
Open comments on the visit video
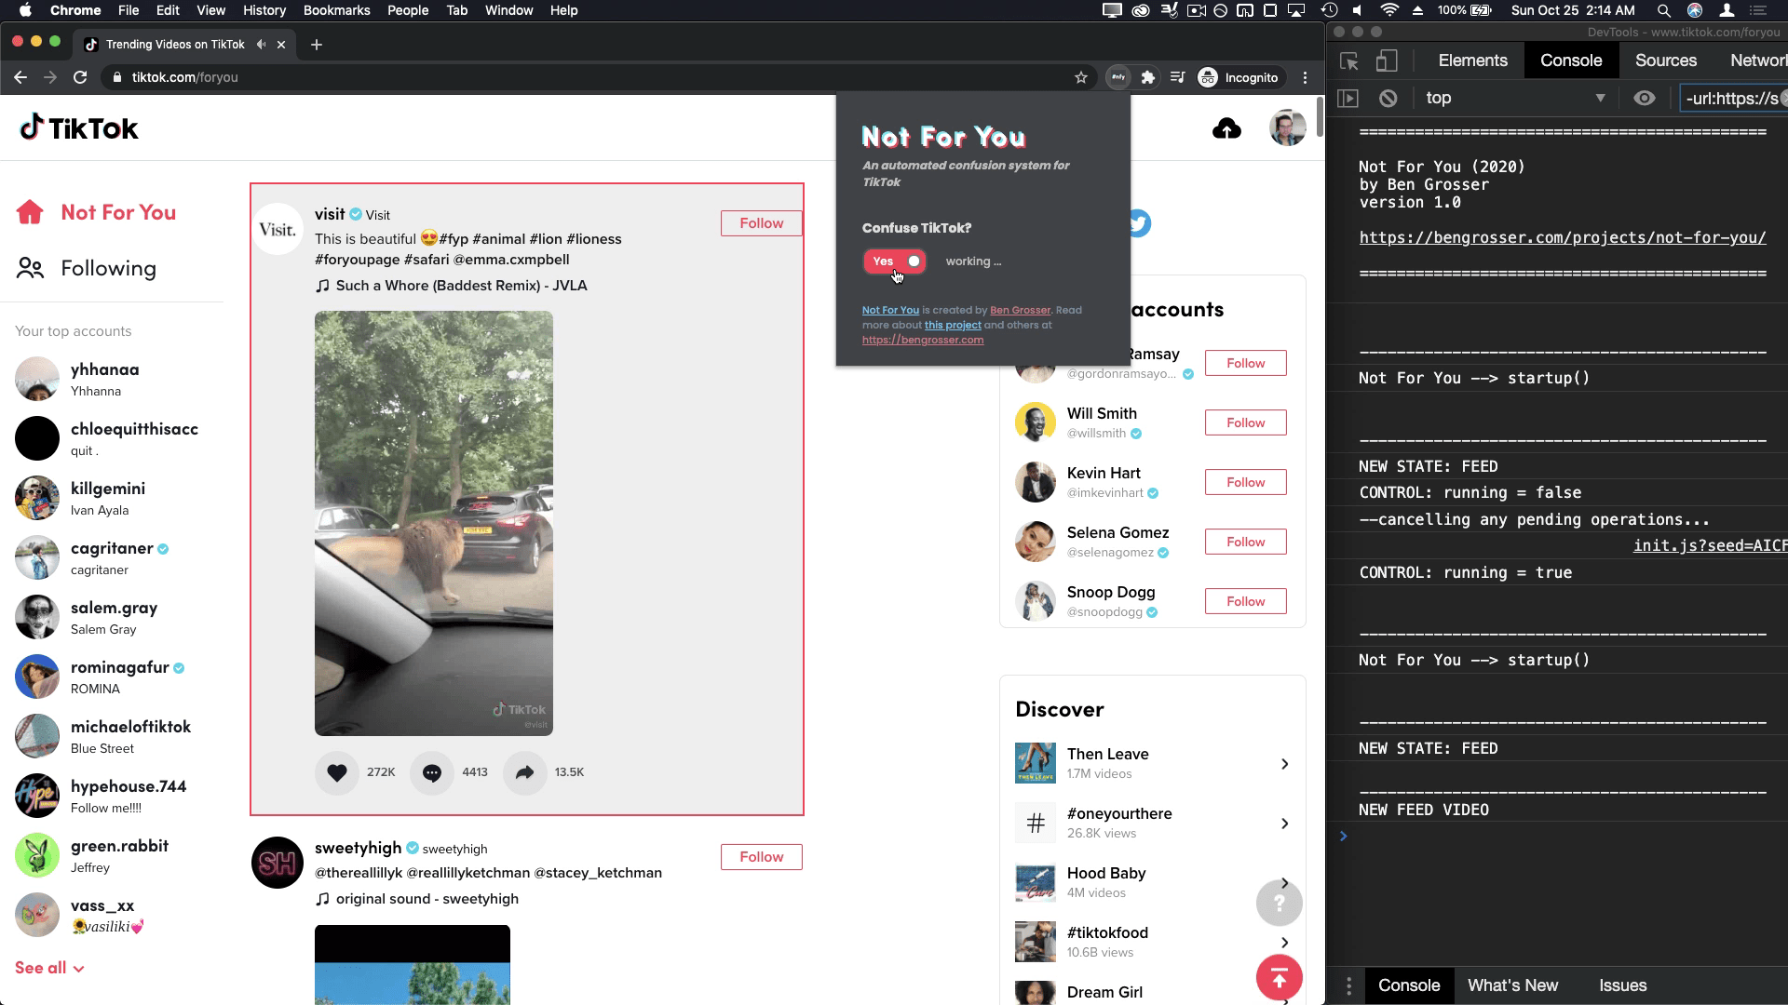click(x=432, y=772)
